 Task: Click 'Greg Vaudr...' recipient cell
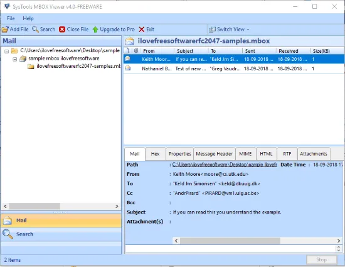tap(225, 68)
